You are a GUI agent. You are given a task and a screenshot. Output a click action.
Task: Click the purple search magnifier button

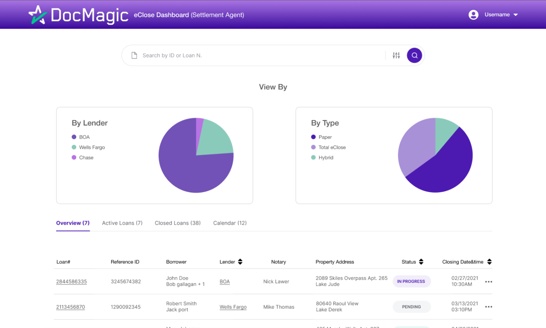pyautogui.click(x=414, y=55)
